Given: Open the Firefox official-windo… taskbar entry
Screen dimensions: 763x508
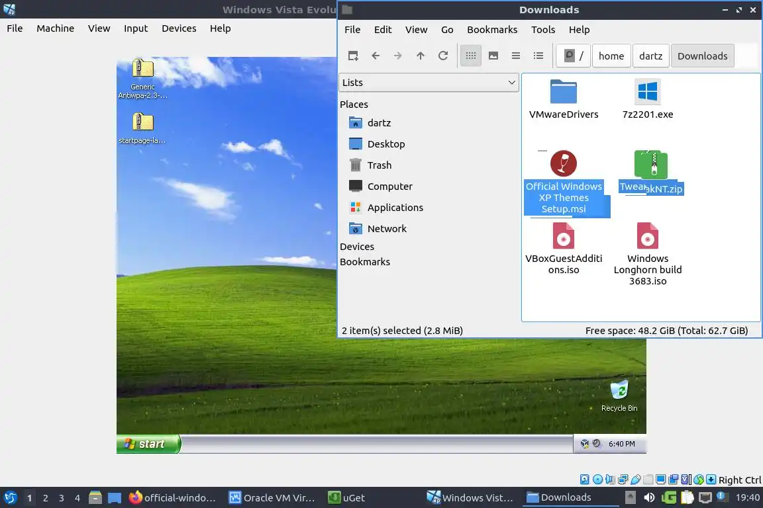Looking at the screenshot, I should tap(173, 498).
